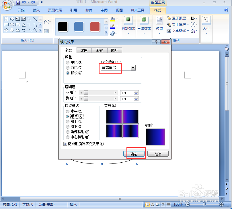Expand the shape fill dropdown arrow
This screenshot has height=209, width=232.
[x=117, y=19]
